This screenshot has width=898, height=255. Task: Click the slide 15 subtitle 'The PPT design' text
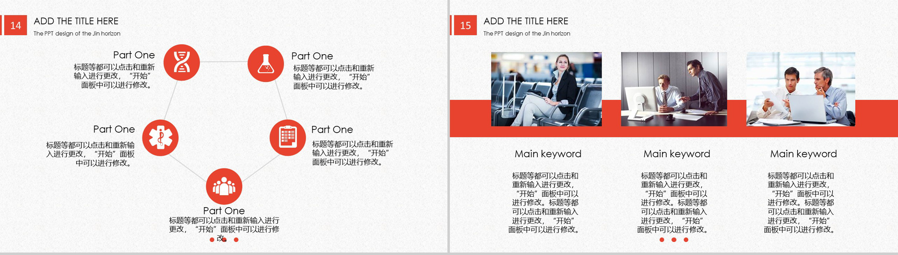point(526,34)
